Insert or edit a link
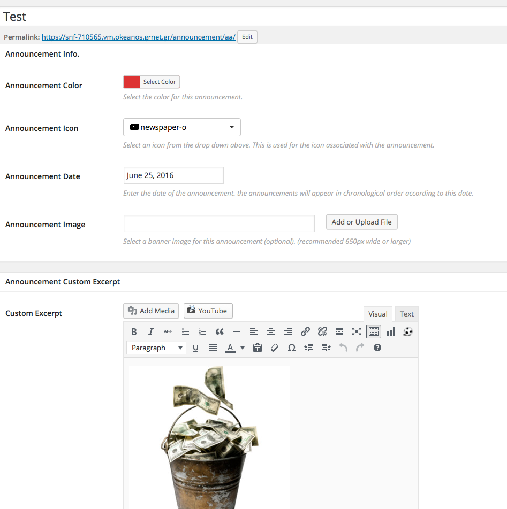The image size is (507, 509). (x=305, y=331)
